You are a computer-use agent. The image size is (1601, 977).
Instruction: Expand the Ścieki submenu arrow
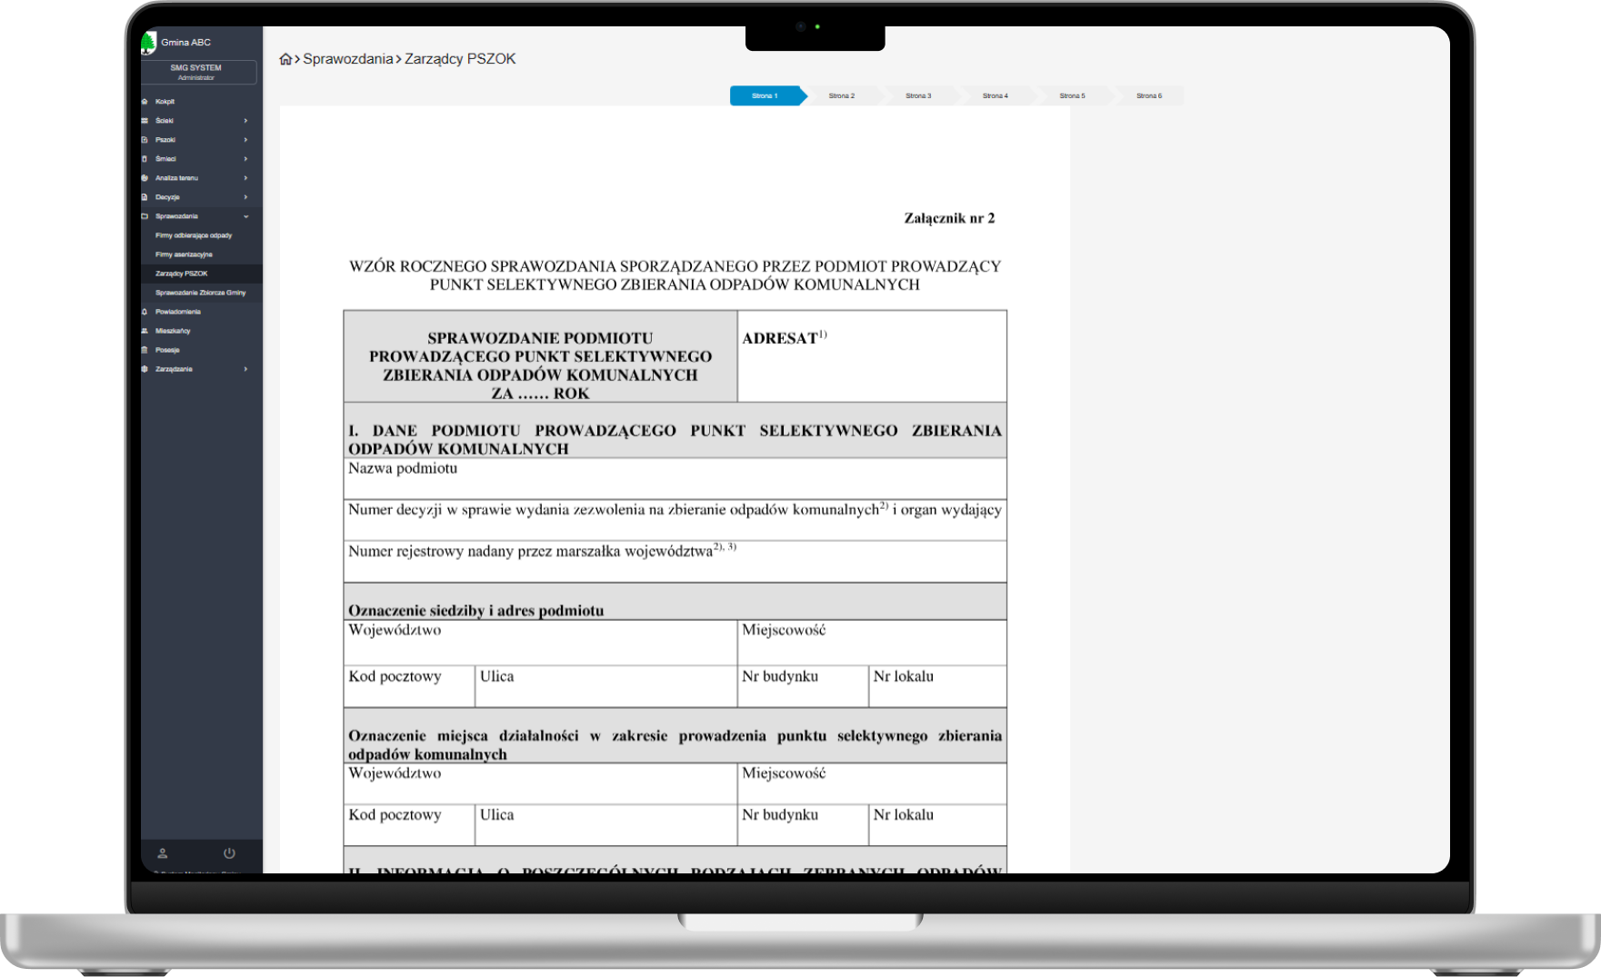[245, 121]
